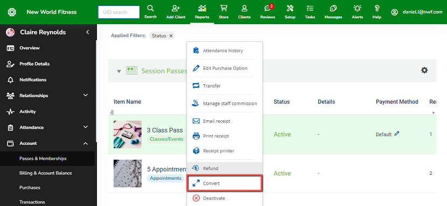Choose Deactivate from the menu

pos(225,198)
